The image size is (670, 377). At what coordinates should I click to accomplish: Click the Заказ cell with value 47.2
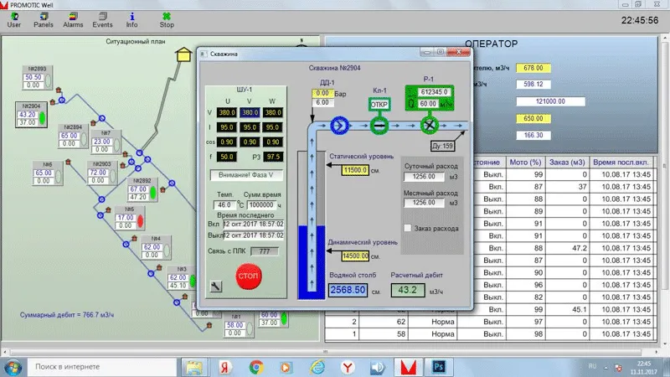pyautogui.click(x=567, y=248)
